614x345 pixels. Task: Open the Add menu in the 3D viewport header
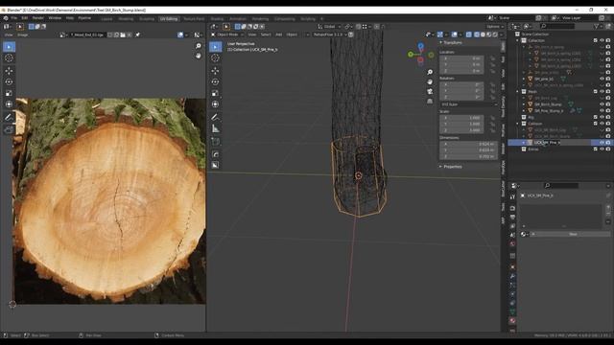coord(279,34)
